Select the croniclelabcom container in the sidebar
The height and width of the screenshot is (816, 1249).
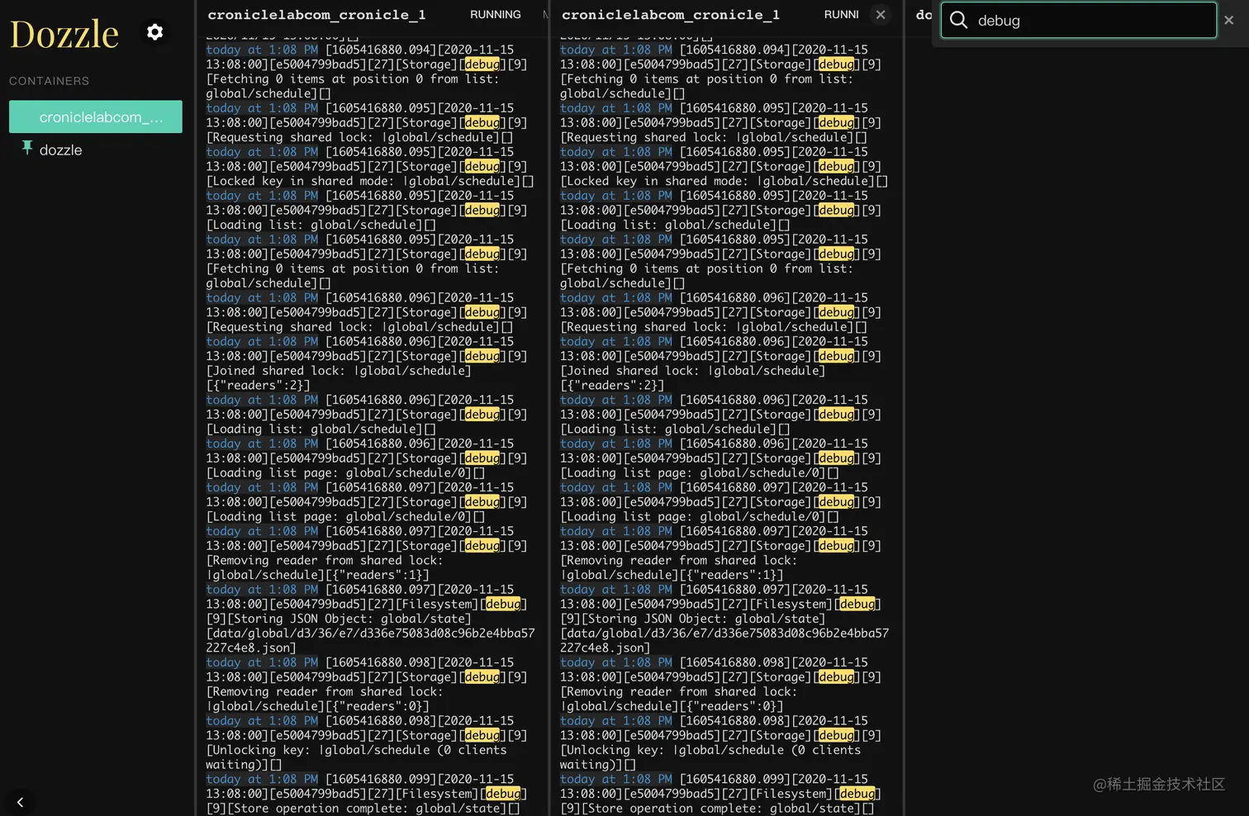tap(96, 117)
